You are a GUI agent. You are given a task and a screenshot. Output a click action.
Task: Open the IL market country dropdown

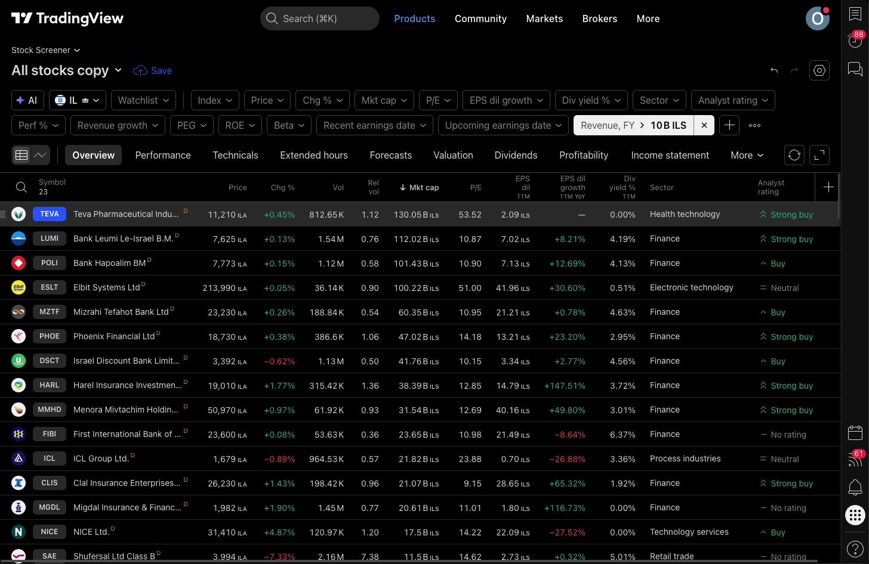(78, 100)
